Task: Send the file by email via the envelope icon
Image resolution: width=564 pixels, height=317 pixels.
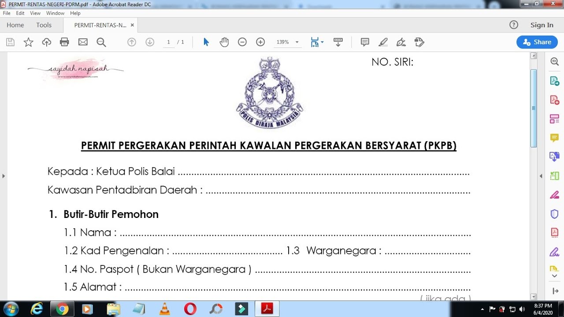Action: [83, 42]
